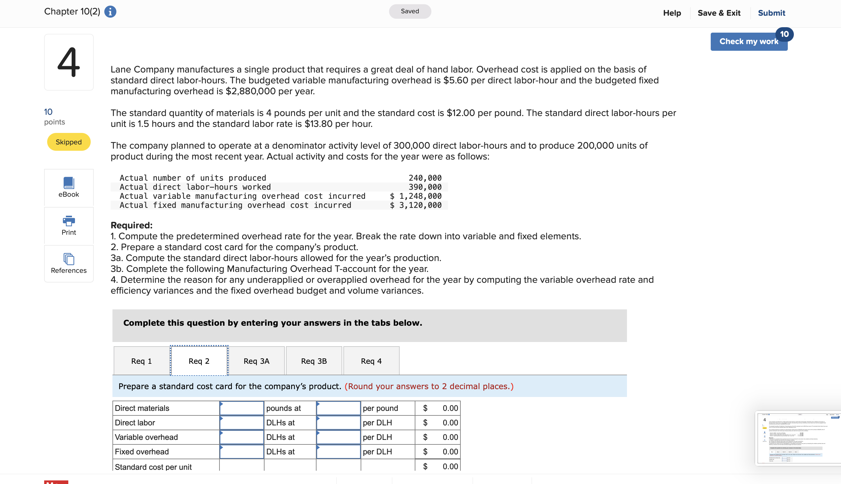Open the eBook resource
841x484 pixels.
(x=68, y=188)
